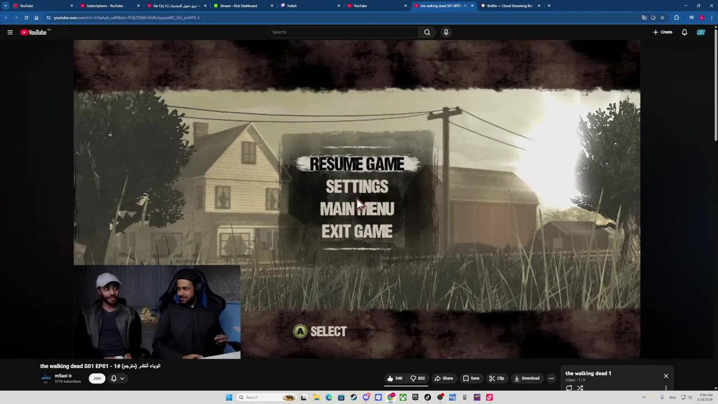Open YouTube notifications bell in header

point(684,32)
